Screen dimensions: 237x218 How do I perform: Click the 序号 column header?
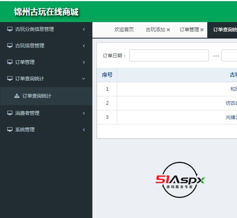pos(107,75)
